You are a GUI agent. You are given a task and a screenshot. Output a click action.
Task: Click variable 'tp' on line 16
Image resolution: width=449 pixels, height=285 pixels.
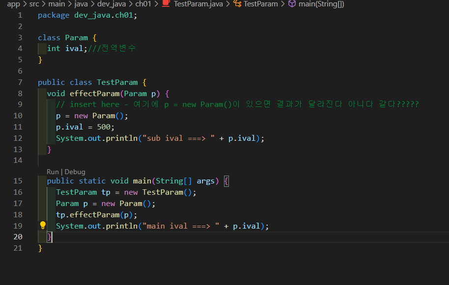click(x=106, y=192)
